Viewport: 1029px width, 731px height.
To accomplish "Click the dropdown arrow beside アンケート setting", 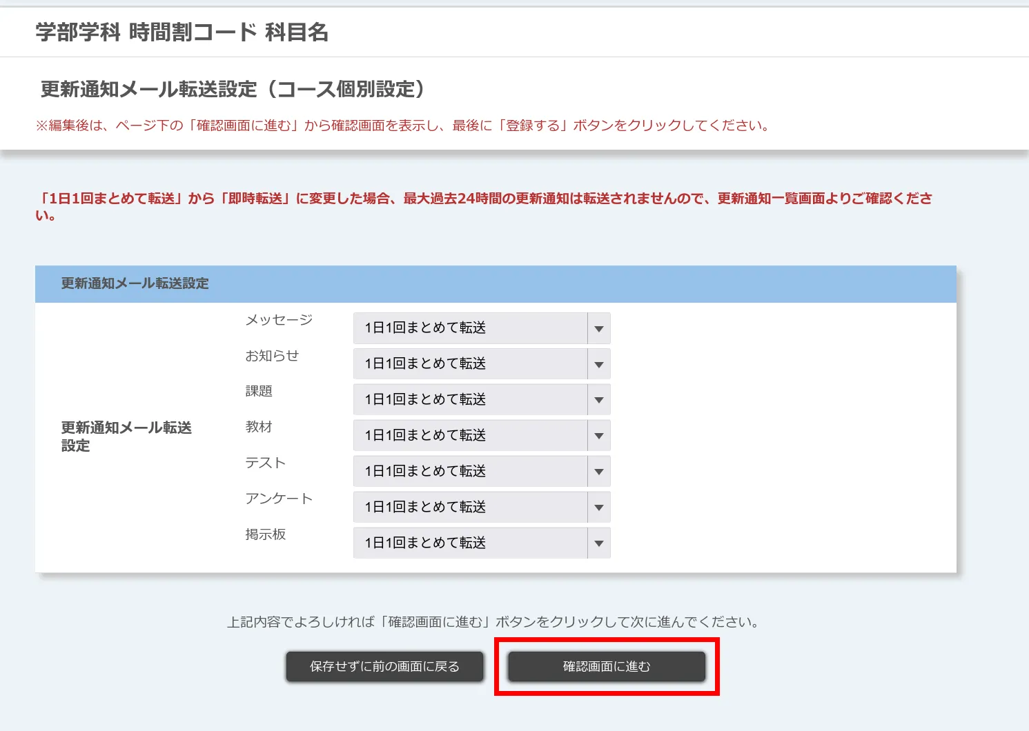I will [x=599, y=507].
